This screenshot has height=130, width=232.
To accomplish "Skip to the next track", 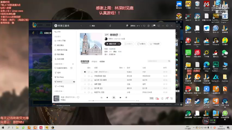I will [120, 98].
